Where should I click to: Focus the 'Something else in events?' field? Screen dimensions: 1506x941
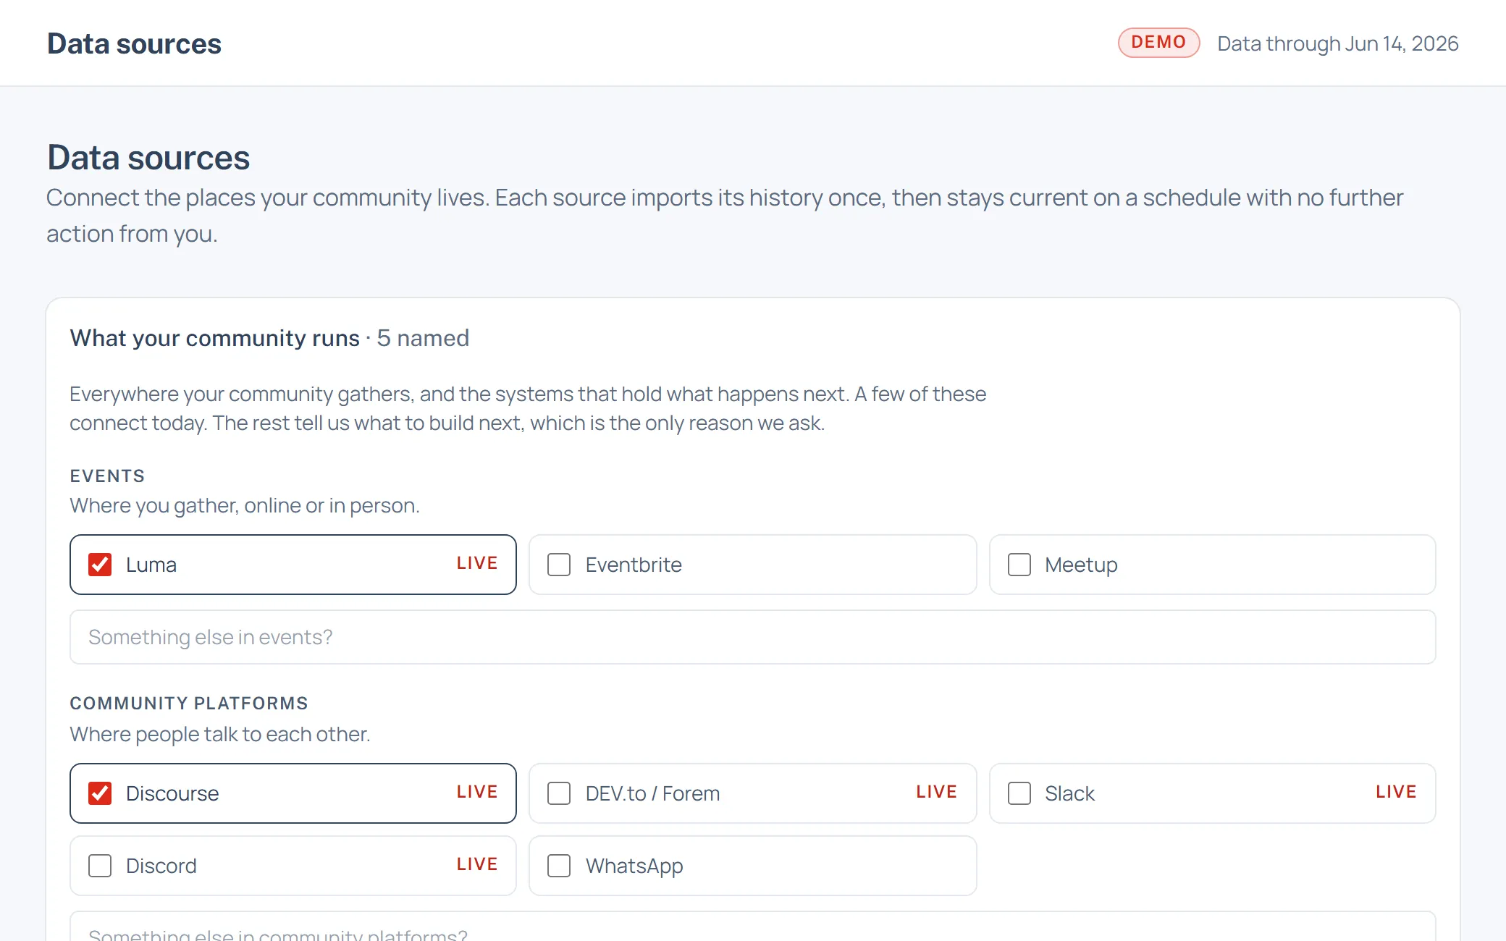pyautogui.click(x=753, y=637)
